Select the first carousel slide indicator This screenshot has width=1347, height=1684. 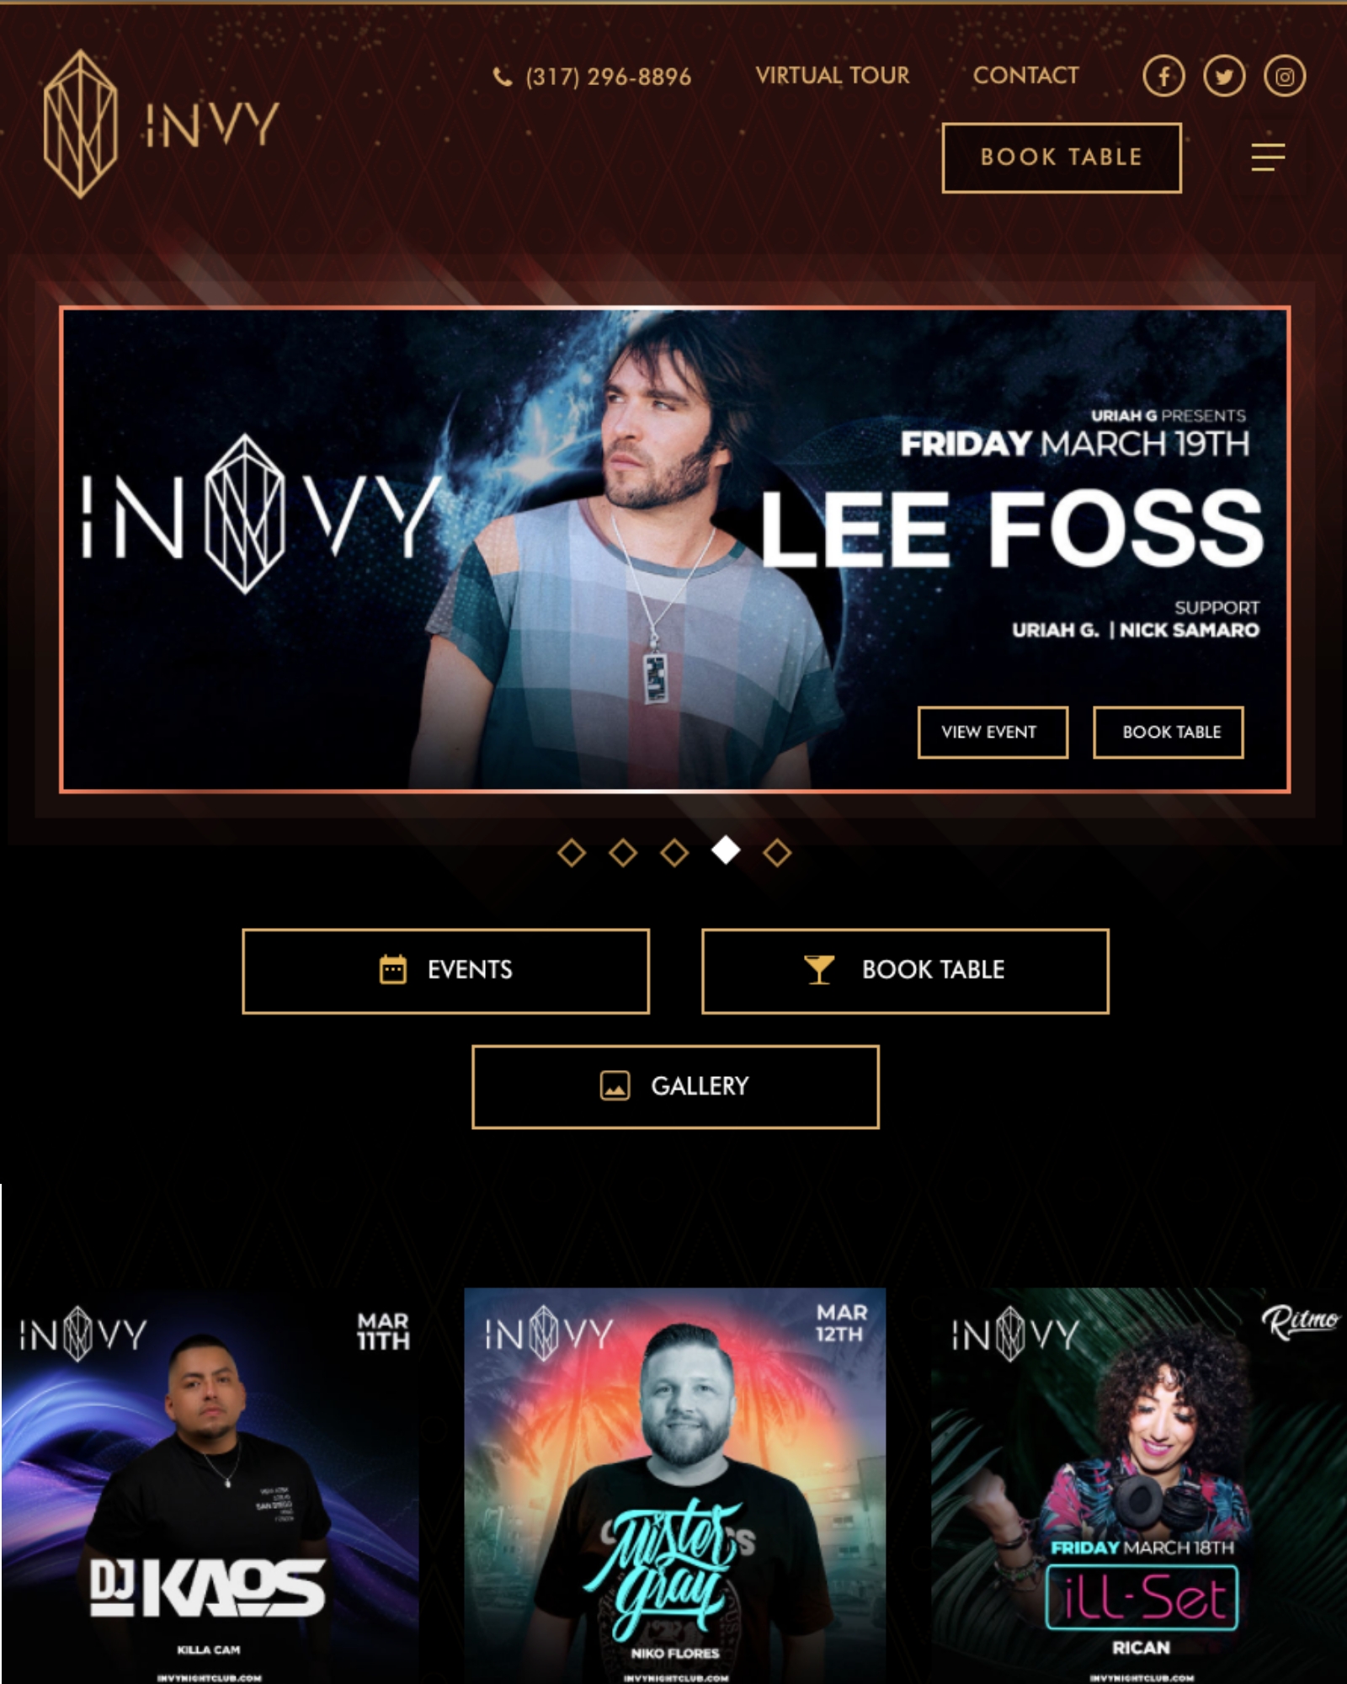pyautogui.click(x=572, y=852)
